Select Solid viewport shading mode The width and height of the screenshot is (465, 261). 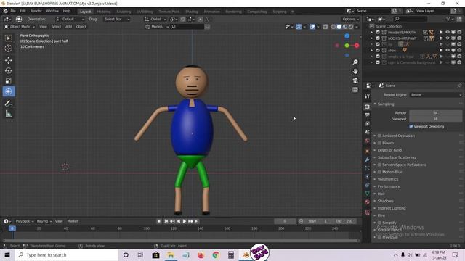339,27
